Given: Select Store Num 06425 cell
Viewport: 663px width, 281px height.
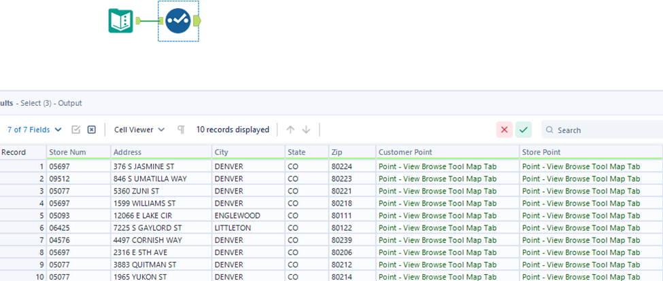Looking at the screenshot, I should tap(79, 228).
